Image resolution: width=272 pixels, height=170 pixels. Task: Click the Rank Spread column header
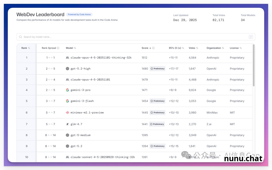click(49, 48)
